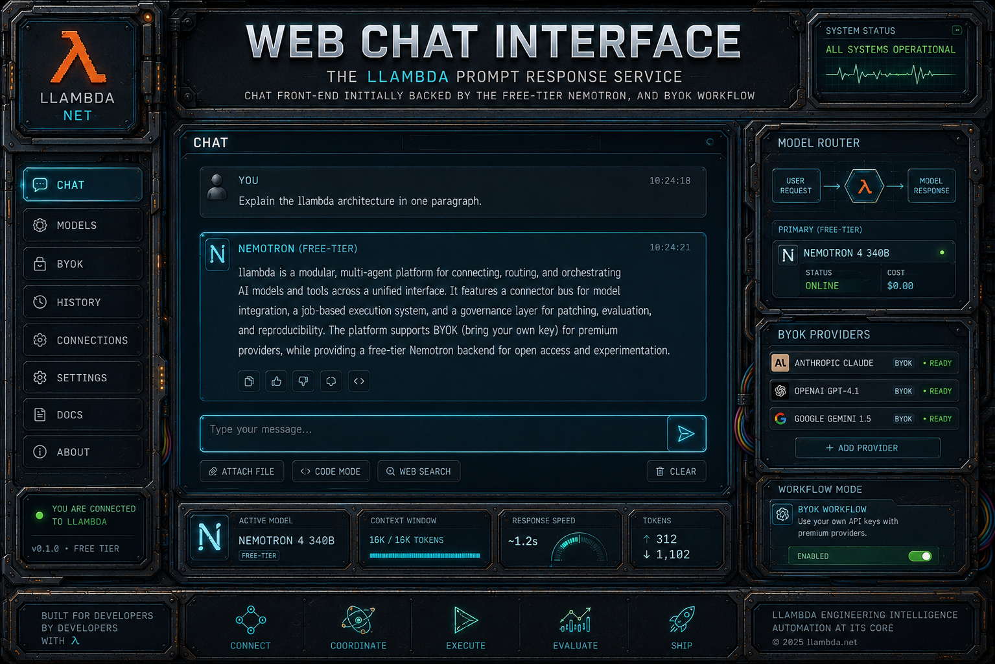Click the context window progress bar
The image size is (995, 664).
(x=425, y=556)
